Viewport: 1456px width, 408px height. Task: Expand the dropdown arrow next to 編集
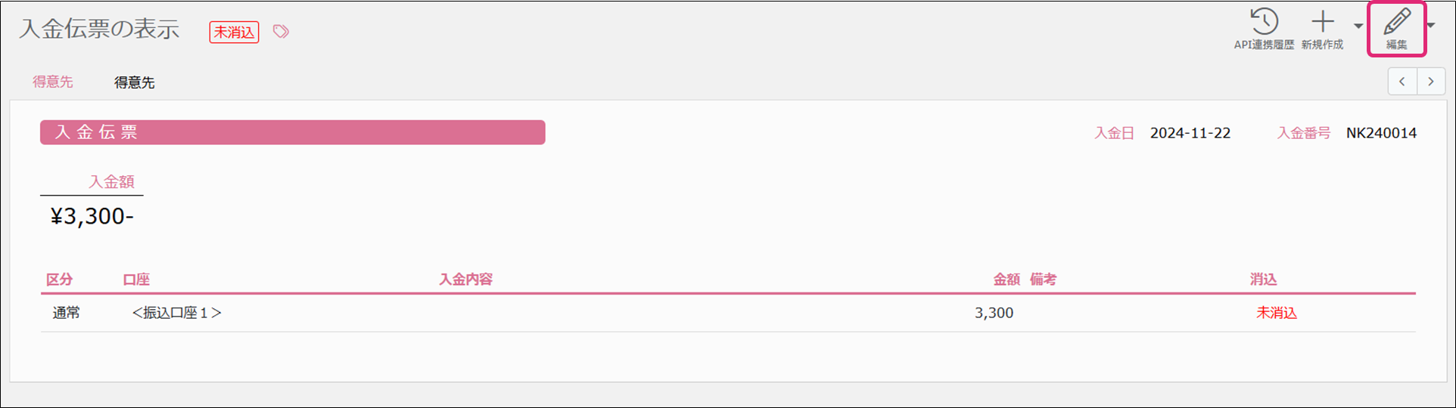point(1430,26)
